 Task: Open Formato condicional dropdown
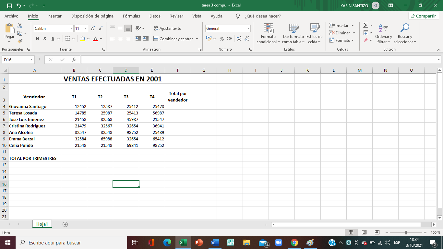click(268, 34)
